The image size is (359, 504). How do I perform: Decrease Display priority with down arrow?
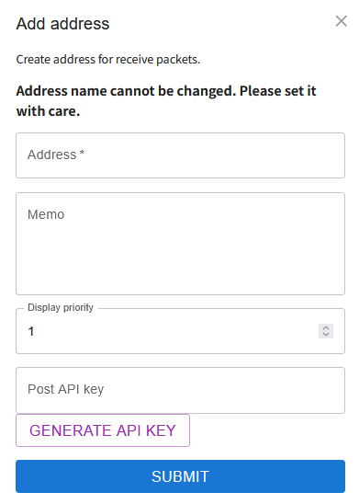(x=326, y=334)
